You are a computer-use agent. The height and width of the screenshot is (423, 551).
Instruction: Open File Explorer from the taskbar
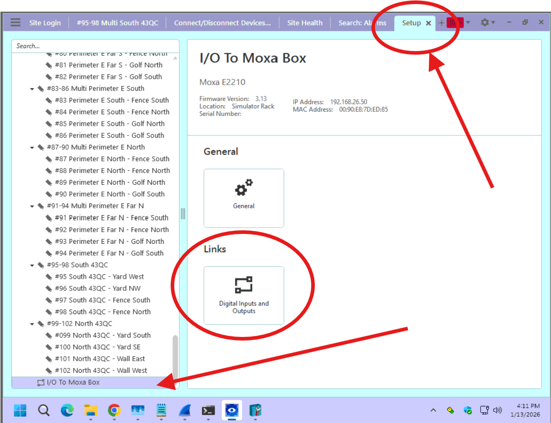91,410
